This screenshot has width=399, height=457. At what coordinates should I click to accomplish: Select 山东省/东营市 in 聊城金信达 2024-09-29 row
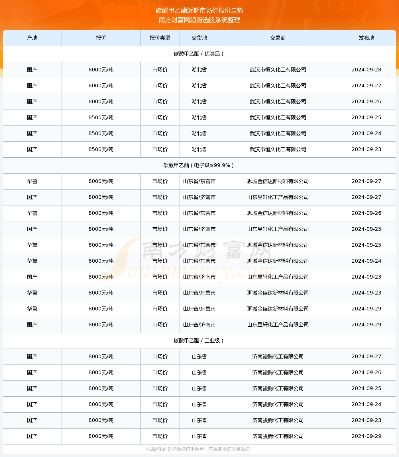199,309
